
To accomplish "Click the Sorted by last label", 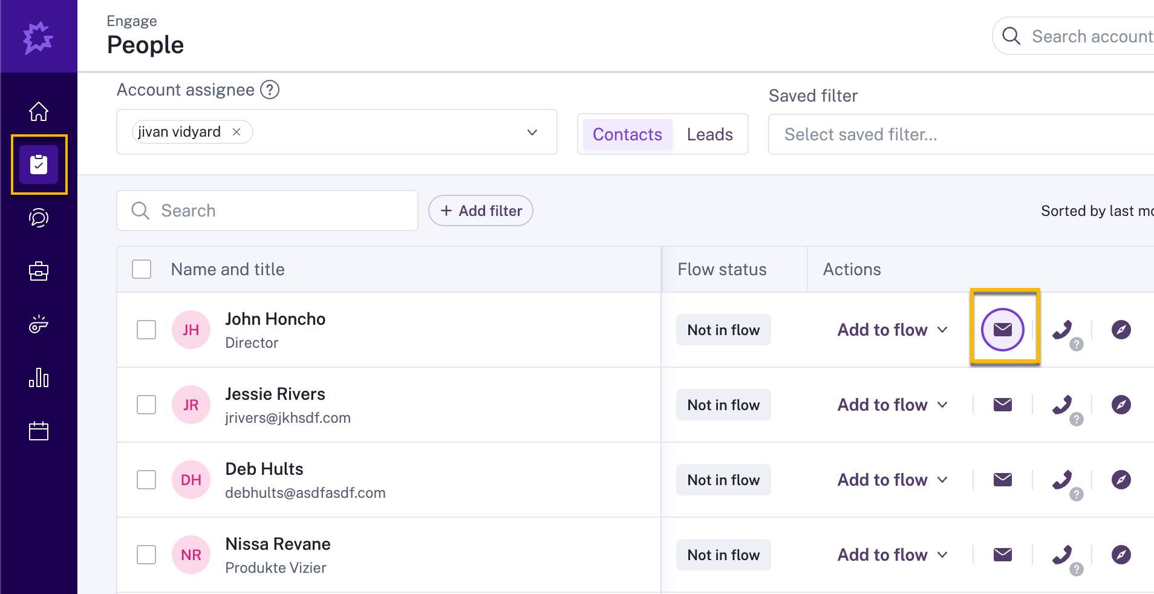I will click(x=1097, y=211).
